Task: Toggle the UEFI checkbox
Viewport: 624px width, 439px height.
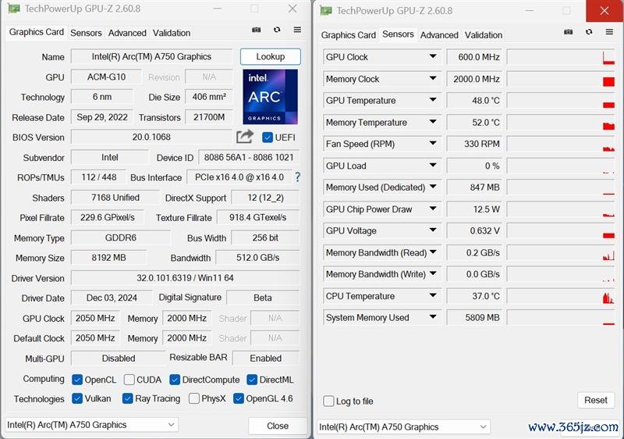Action: (x=268, y=137)
